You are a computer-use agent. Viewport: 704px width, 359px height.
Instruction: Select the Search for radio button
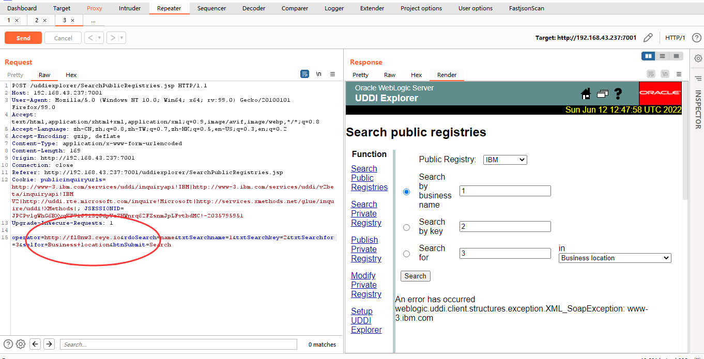pos(406,254)
